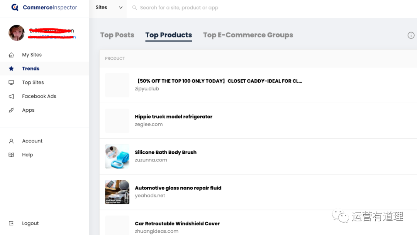Open the Automotive glass nano repair fluid thumbnail
Screen dimensions: 417x235
coord(117,192)
